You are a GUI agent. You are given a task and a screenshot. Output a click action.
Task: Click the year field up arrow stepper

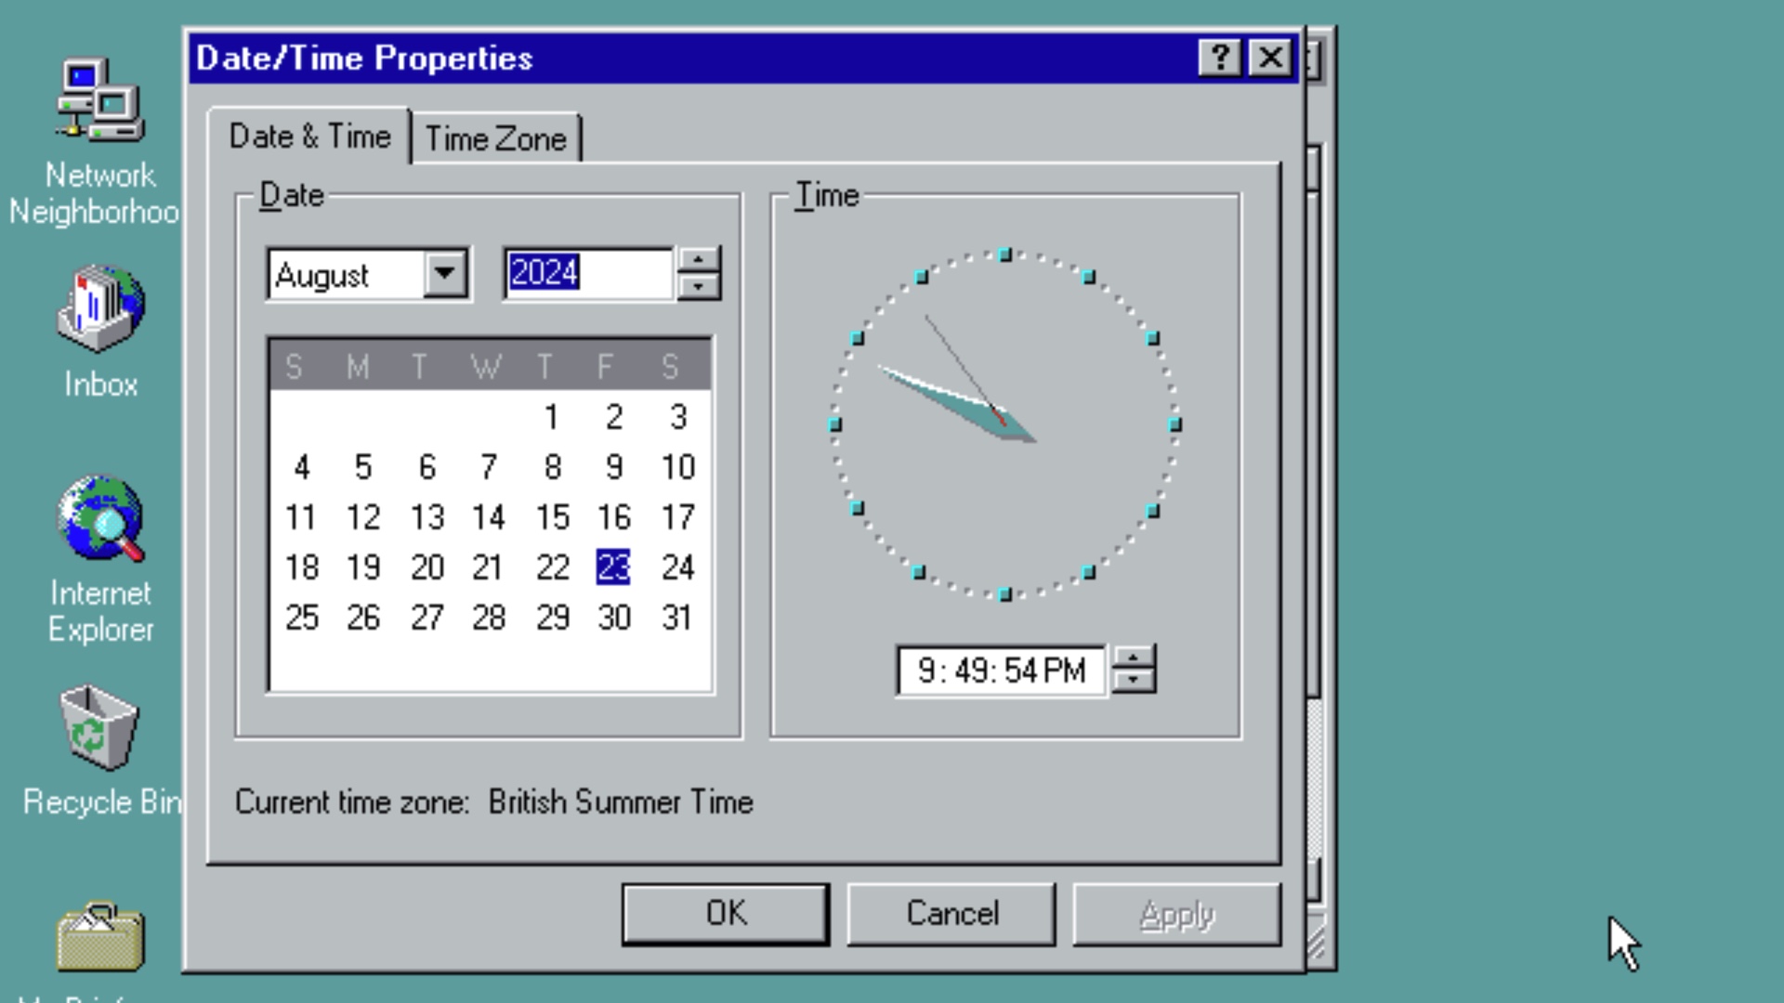(x=697, y=261)
